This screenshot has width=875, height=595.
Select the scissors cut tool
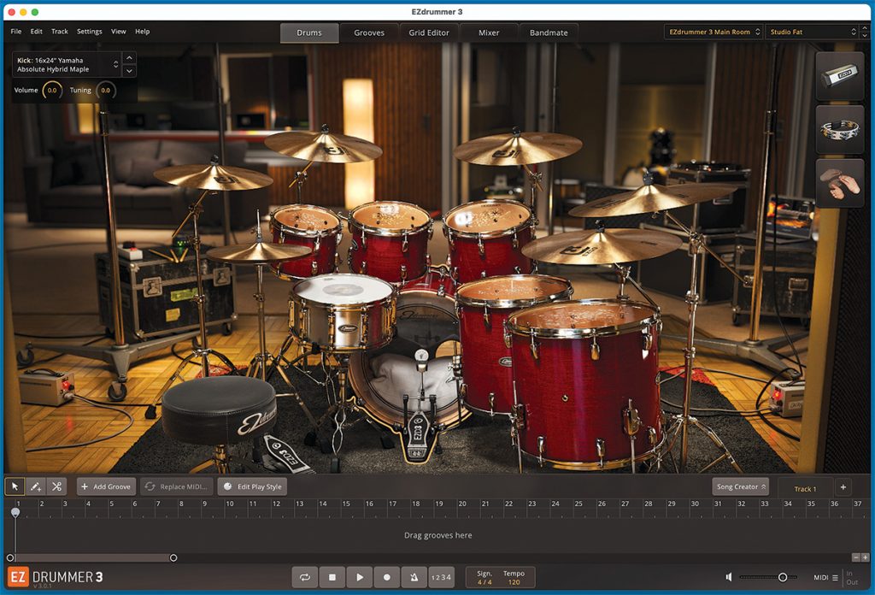coord(56,486)
